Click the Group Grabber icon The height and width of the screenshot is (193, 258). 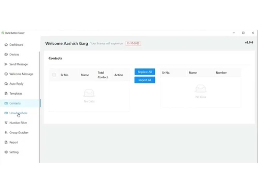click(x=6, y=133)
